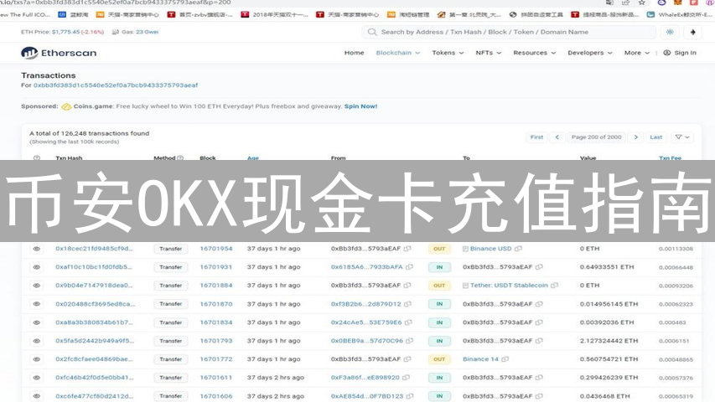Image resolution: width=715 pixels, height=402 pixels.
Task: Click value 2.127324442 ETH
Action: (609, 341)
